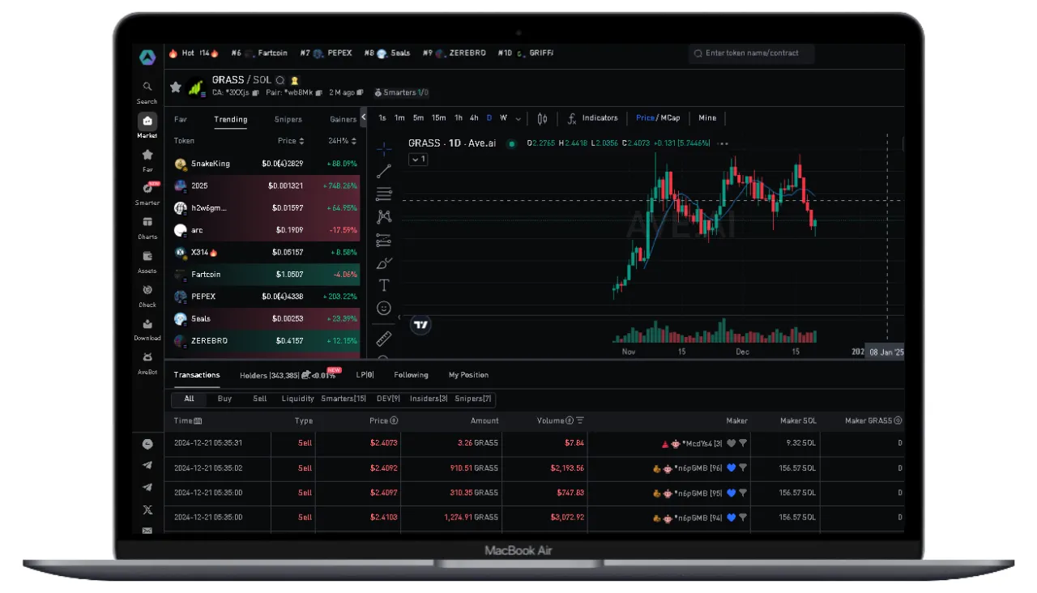1037x593 pixels.
Task: Toggle the Volume column currency icon
Action: coord(570,420)
